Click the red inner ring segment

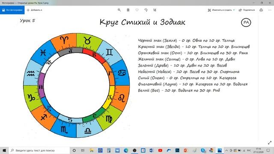94,55
